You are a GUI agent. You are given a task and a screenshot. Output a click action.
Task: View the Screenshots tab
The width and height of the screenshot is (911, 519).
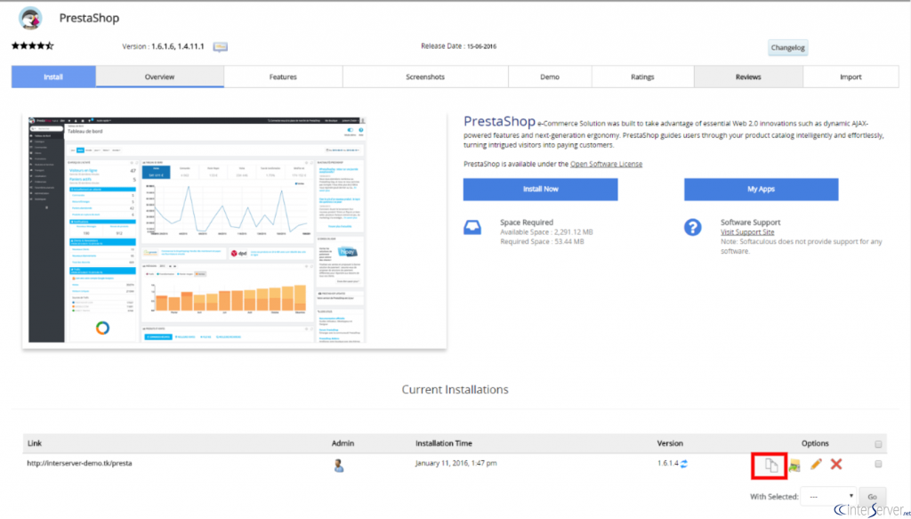pyautogui.click(x=425, y=77)
